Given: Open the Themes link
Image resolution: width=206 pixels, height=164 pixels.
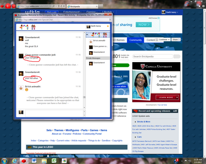Looking at the screenshot, I should click(59, 130).
